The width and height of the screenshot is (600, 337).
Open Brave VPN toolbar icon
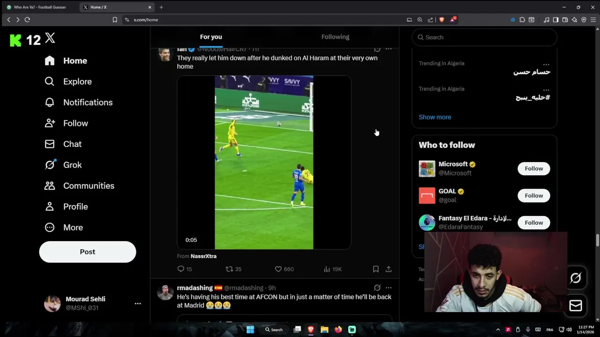pyautogui.click(x=584, y=20)
